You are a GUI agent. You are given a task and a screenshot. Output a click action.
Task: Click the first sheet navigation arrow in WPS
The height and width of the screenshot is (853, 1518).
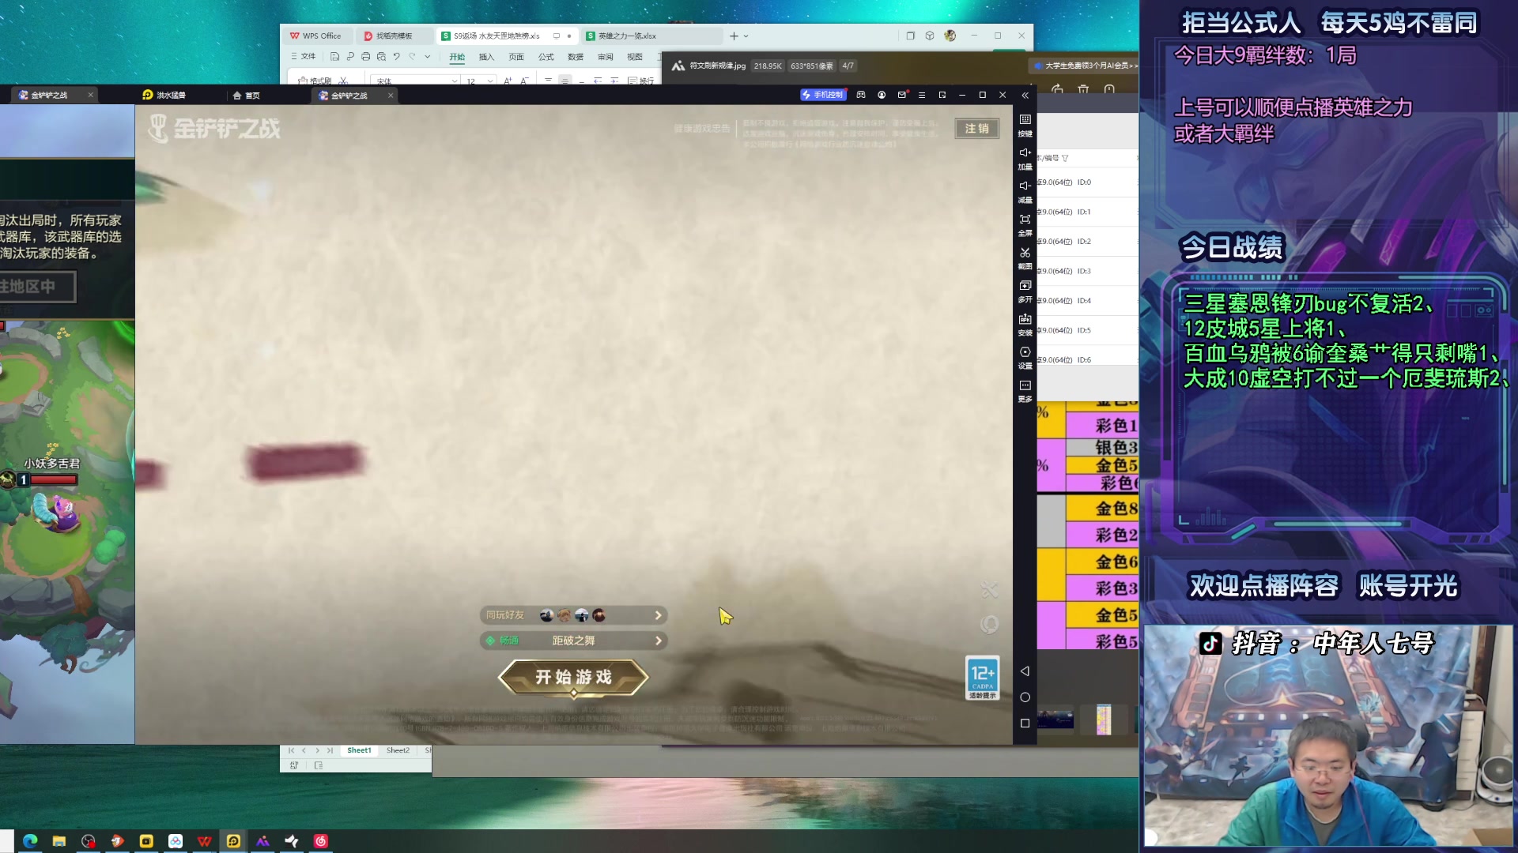[291, 750]
